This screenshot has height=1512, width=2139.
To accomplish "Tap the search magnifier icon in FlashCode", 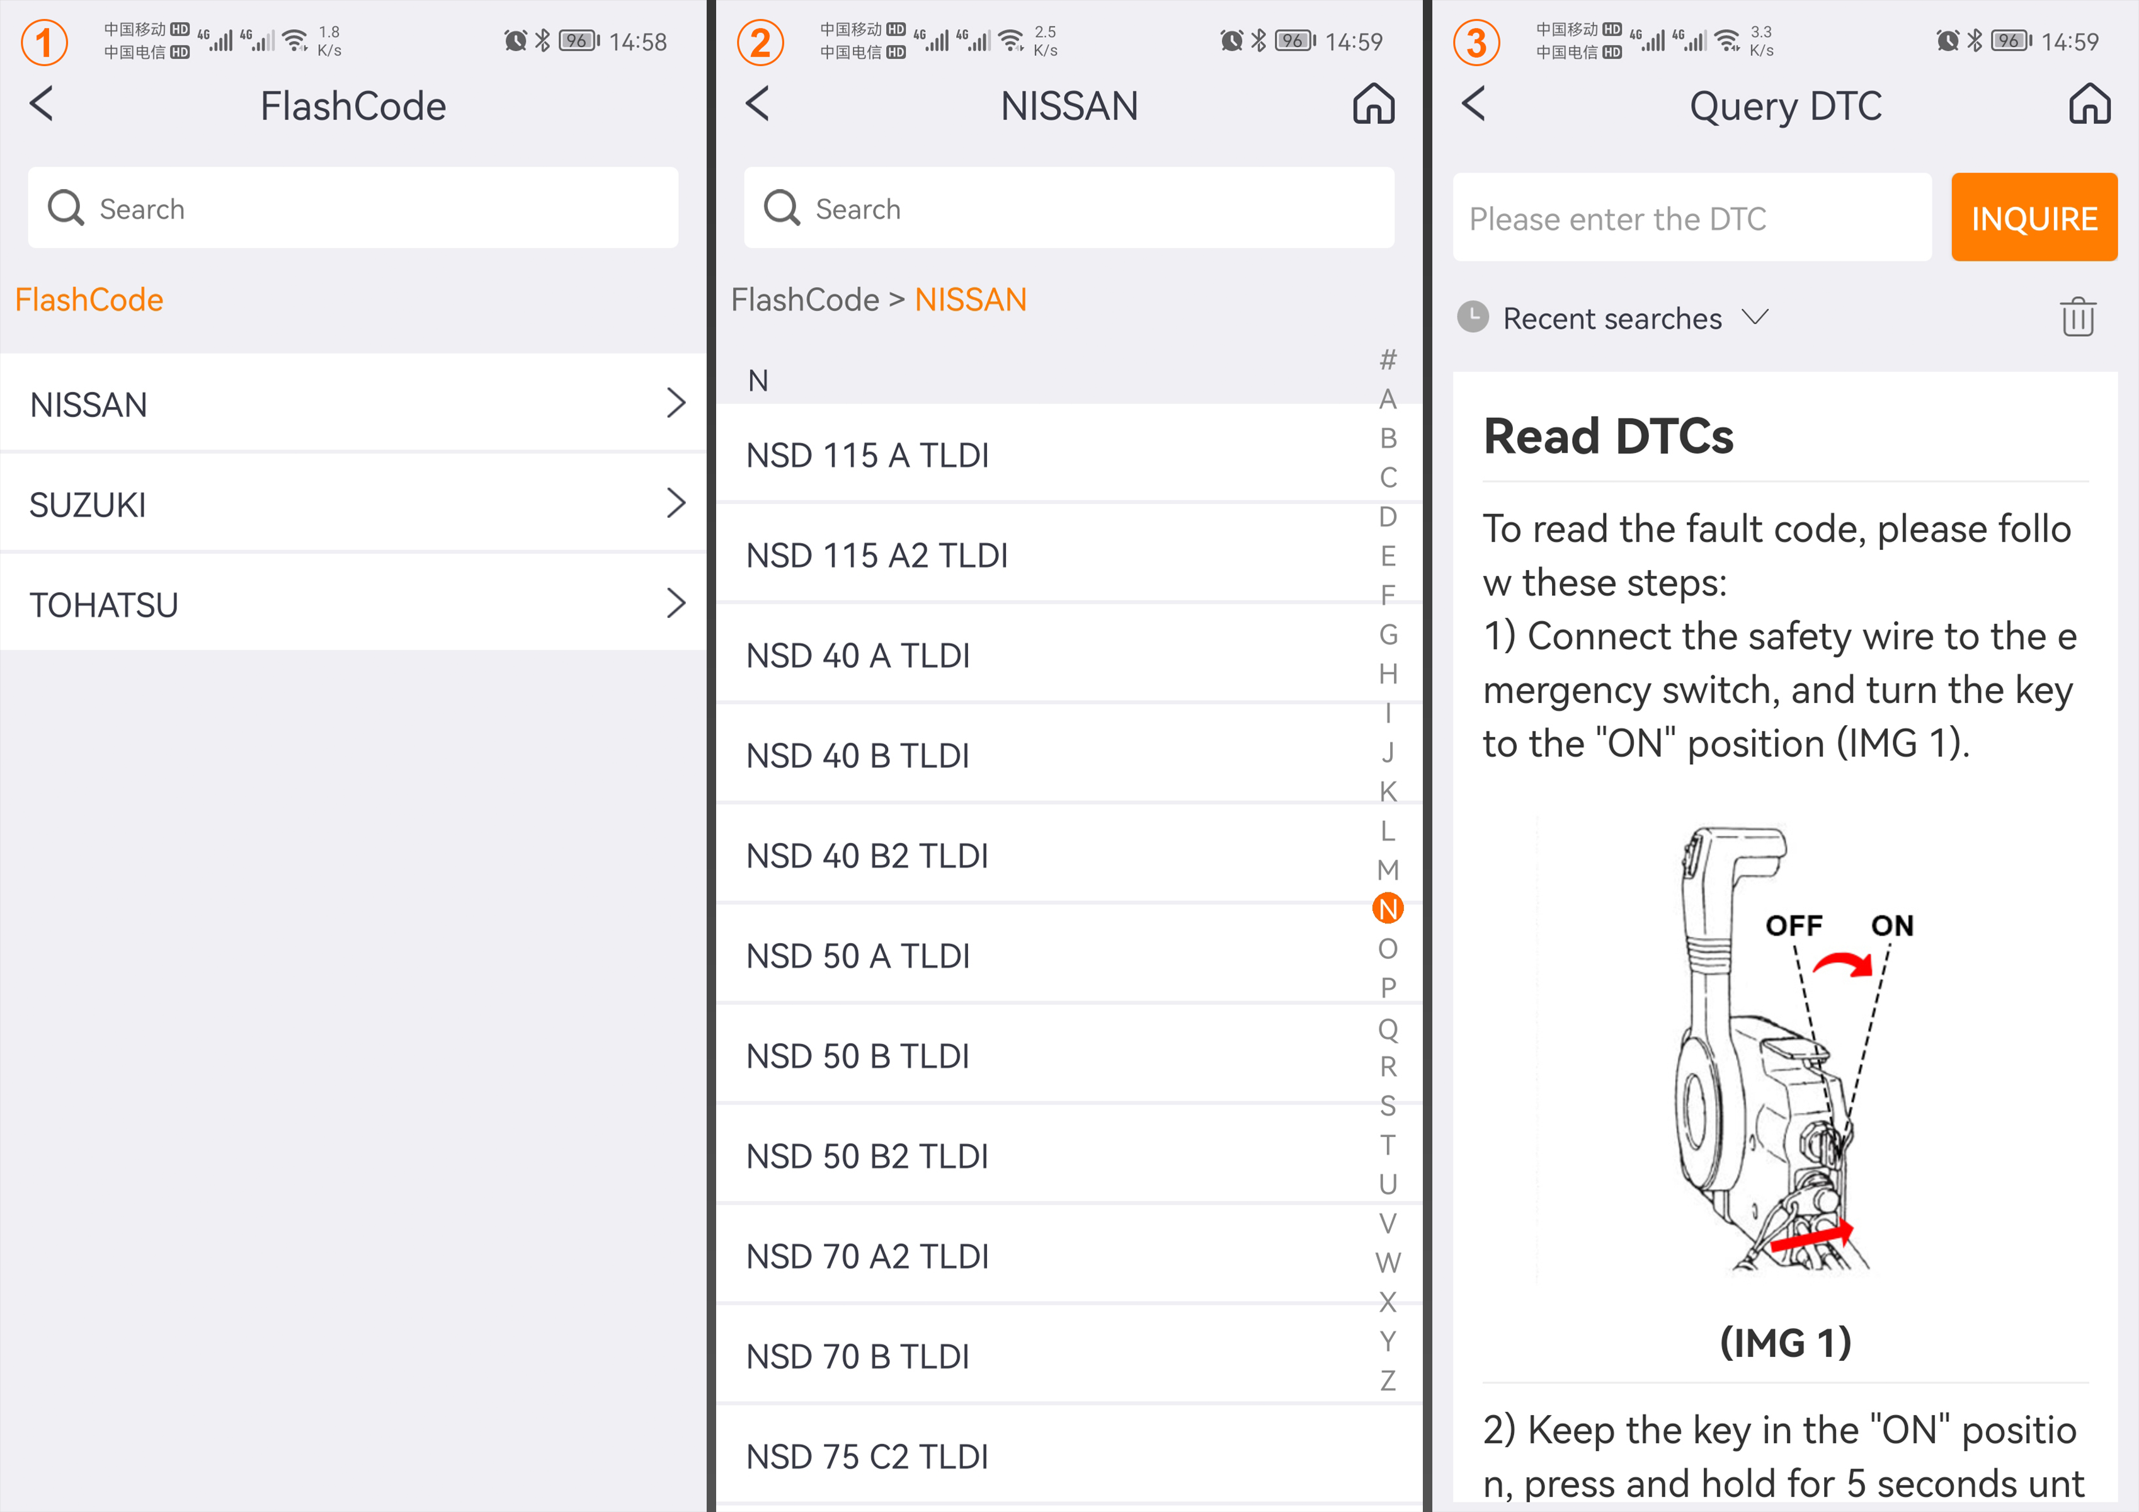I will [x=69, y=208].
